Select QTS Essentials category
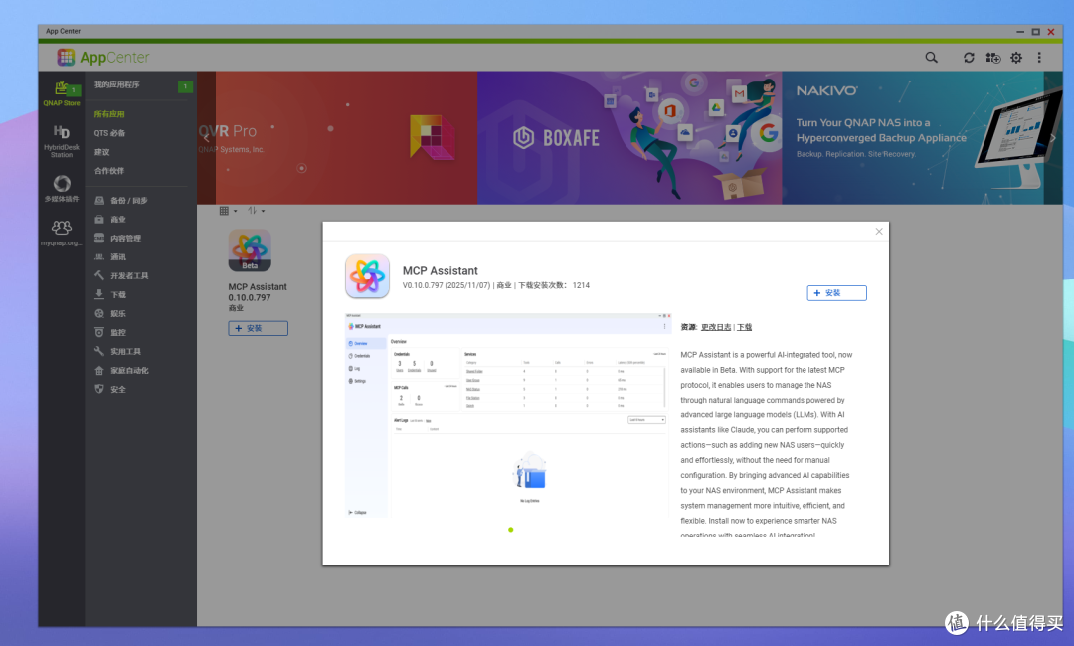The width and height of the screenshot is (1074, 646). [109, 133]
